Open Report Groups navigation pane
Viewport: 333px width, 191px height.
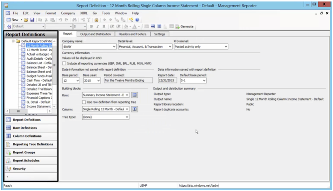pyautogui.click(x=31, y=152)
